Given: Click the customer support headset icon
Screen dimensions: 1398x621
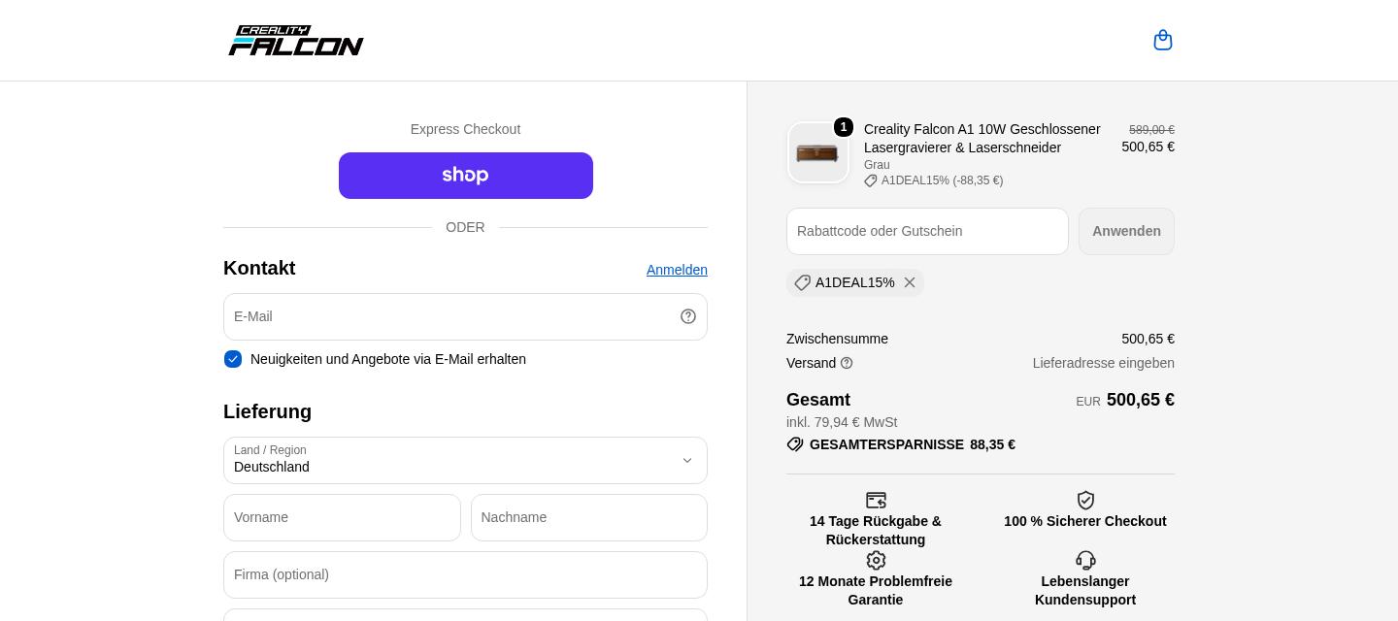Looking at the screenshot, I should click(1085, 561).
